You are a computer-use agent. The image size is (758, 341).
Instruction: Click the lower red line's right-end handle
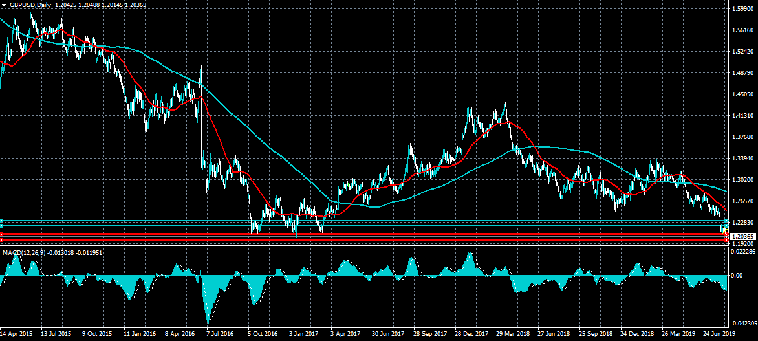727,240
